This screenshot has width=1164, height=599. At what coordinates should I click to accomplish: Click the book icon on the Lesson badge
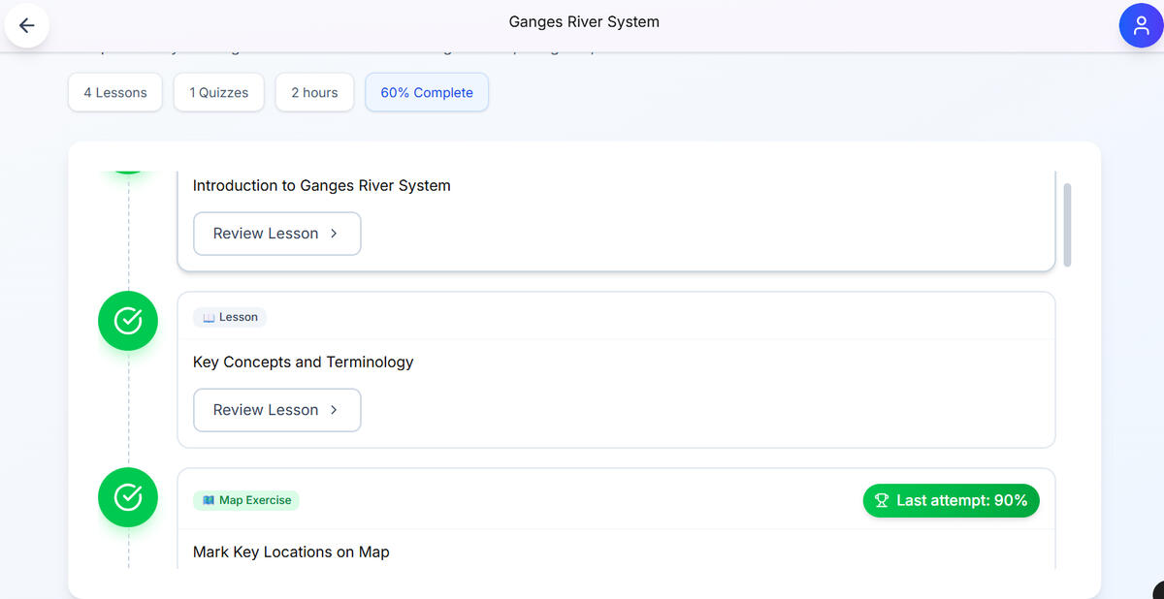[x=209, y=317]
